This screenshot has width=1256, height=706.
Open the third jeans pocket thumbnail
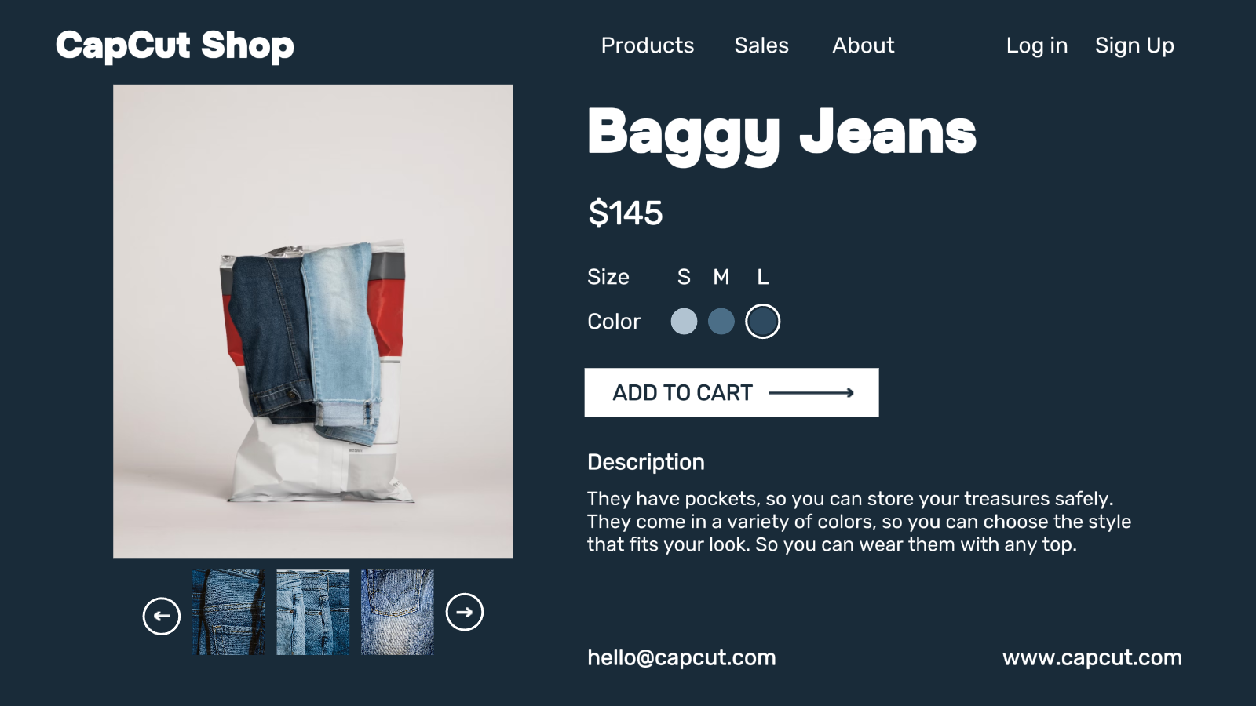[397, 612]
